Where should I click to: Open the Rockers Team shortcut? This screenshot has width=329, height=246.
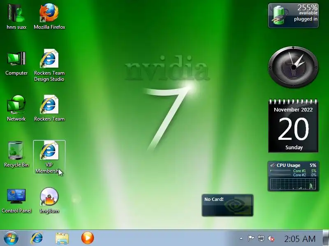coord(49,108)
